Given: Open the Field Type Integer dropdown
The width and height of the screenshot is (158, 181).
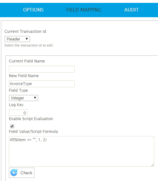Looking at the screenshot, I should 24,98.
